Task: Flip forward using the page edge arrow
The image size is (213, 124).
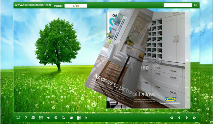Action: click(188, 60)
